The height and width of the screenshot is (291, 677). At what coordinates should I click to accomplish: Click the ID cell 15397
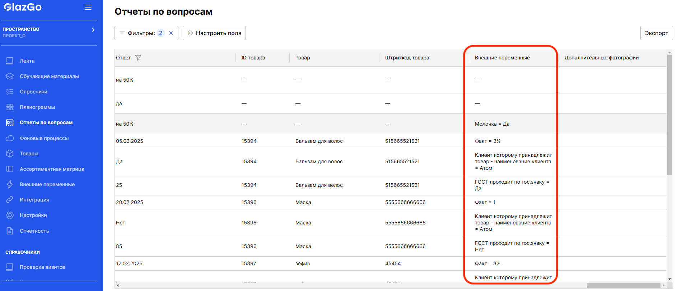[x=249, y=263]
